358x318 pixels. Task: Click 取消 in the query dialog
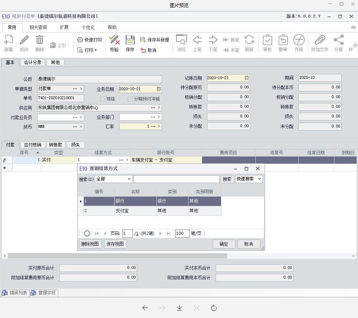[x=249, y=244]
